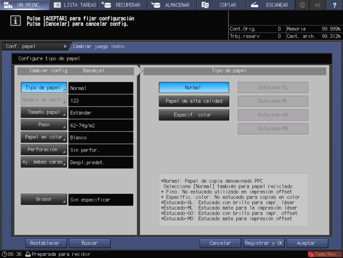Click the 123 profile name value
The image size is (343, 258).
coord(101,100)
